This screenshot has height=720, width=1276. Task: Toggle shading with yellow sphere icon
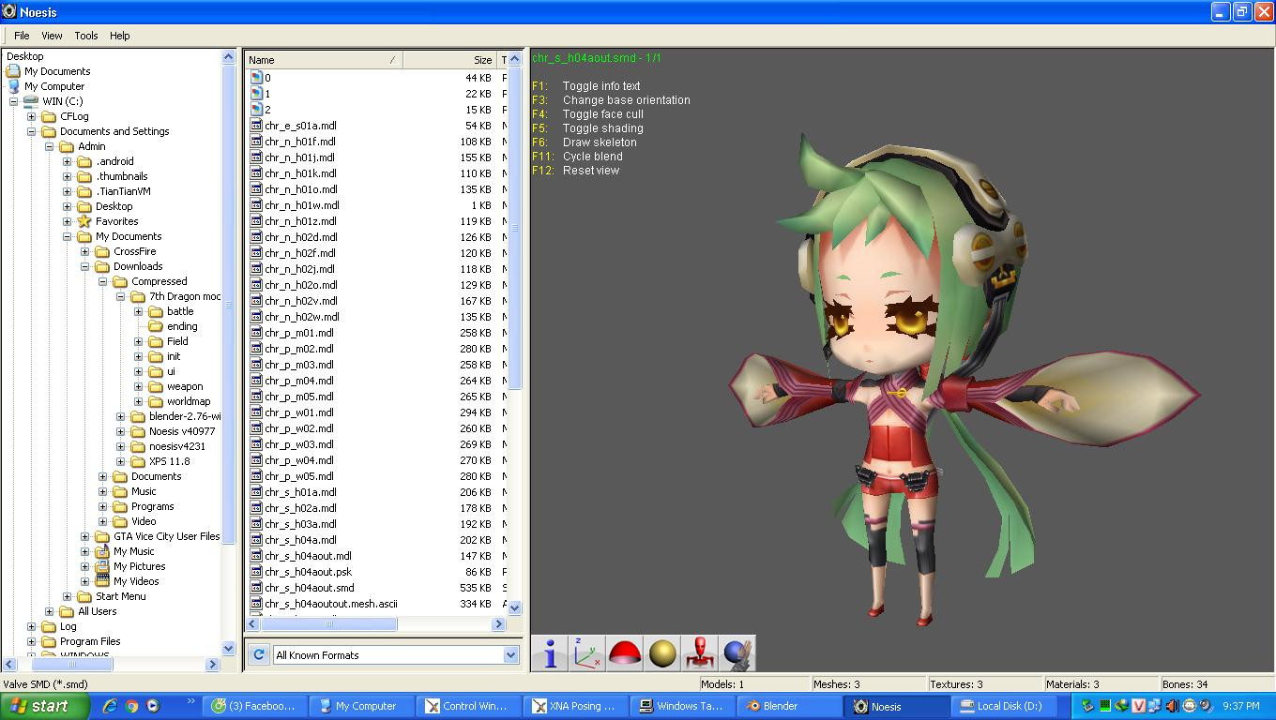662,653
